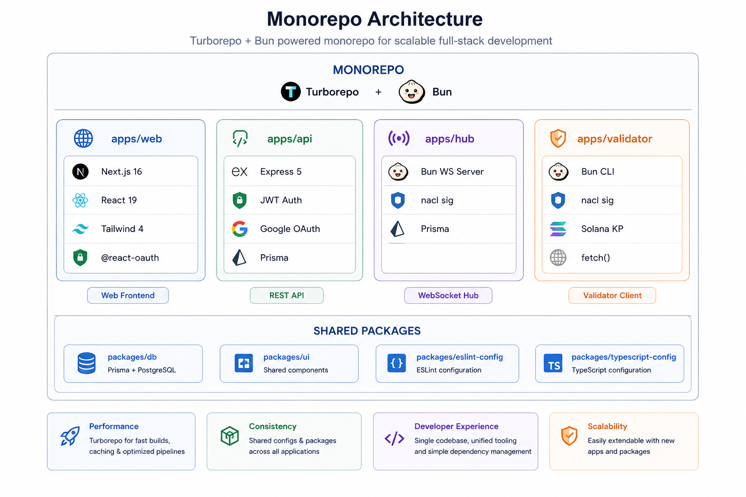Open the packages/eslint-config card

click(x=447, y=364)
